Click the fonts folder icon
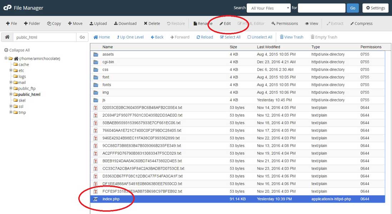Screen dimensions: 392x214 coord(96,85)
